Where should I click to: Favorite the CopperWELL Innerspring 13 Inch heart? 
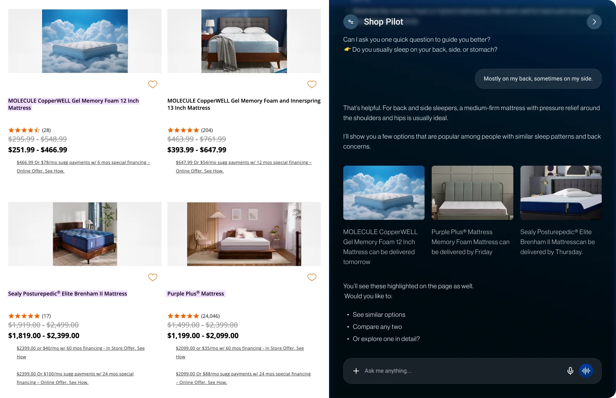pos(312,84)
